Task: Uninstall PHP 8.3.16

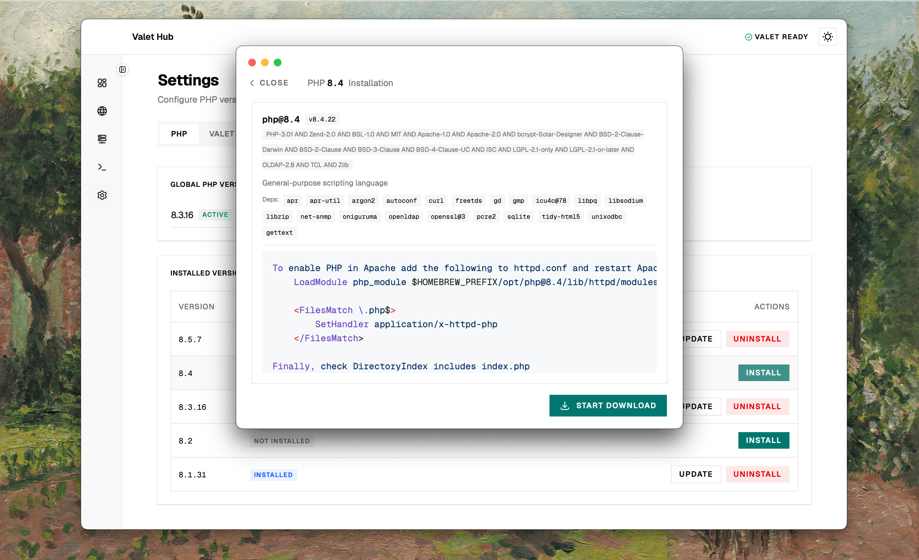Action: (x=757, y=406)
